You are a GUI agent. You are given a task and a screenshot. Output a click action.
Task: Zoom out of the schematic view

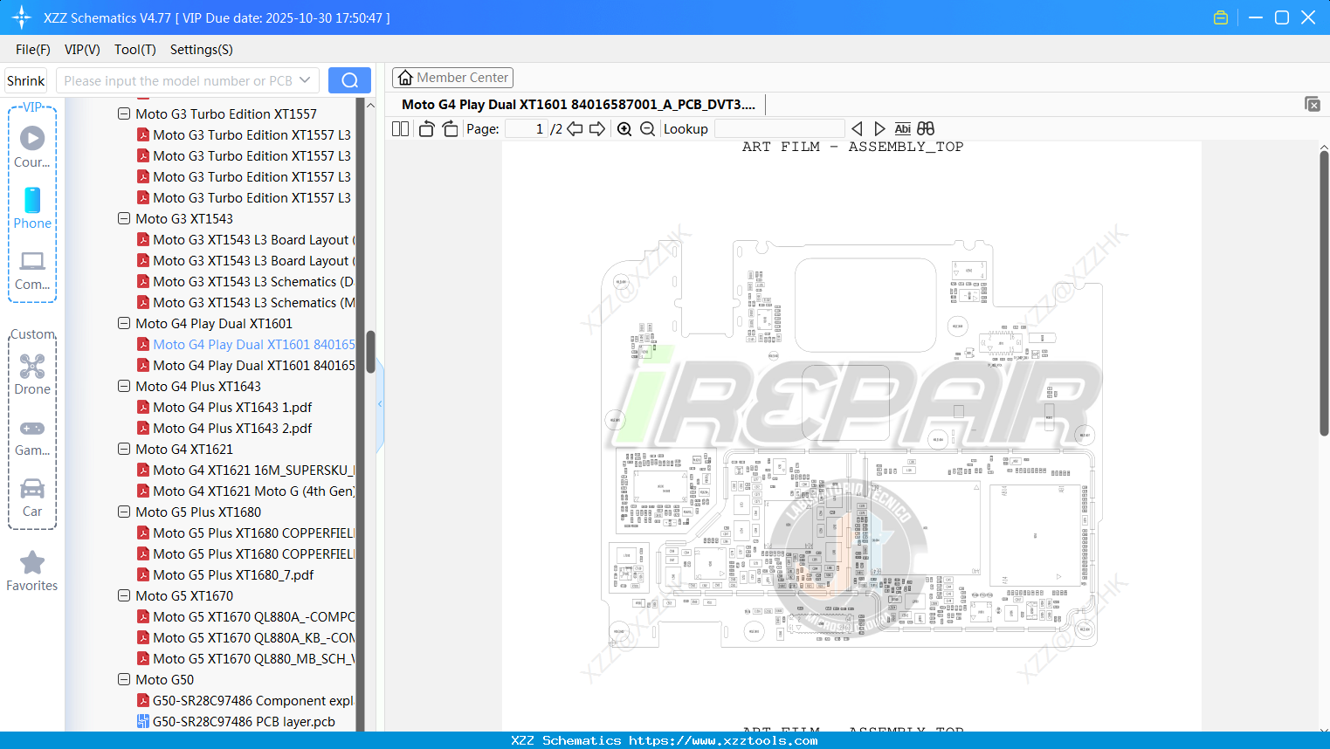click(x=647, y=127)
